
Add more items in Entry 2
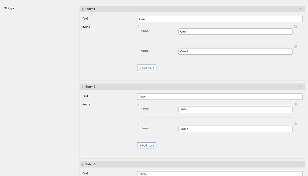pyautogui.click(x=147, y=145)
